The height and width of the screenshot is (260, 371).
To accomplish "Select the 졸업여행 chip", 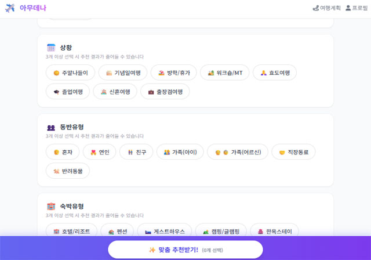I will click(68, 92).
